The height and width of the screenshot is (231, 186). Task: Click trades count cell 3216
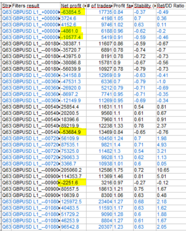click(x=99, y=183)
